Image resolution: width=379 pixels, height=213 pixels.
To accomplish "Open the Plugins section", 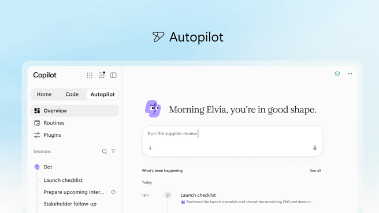I will [x=75, y=135].
